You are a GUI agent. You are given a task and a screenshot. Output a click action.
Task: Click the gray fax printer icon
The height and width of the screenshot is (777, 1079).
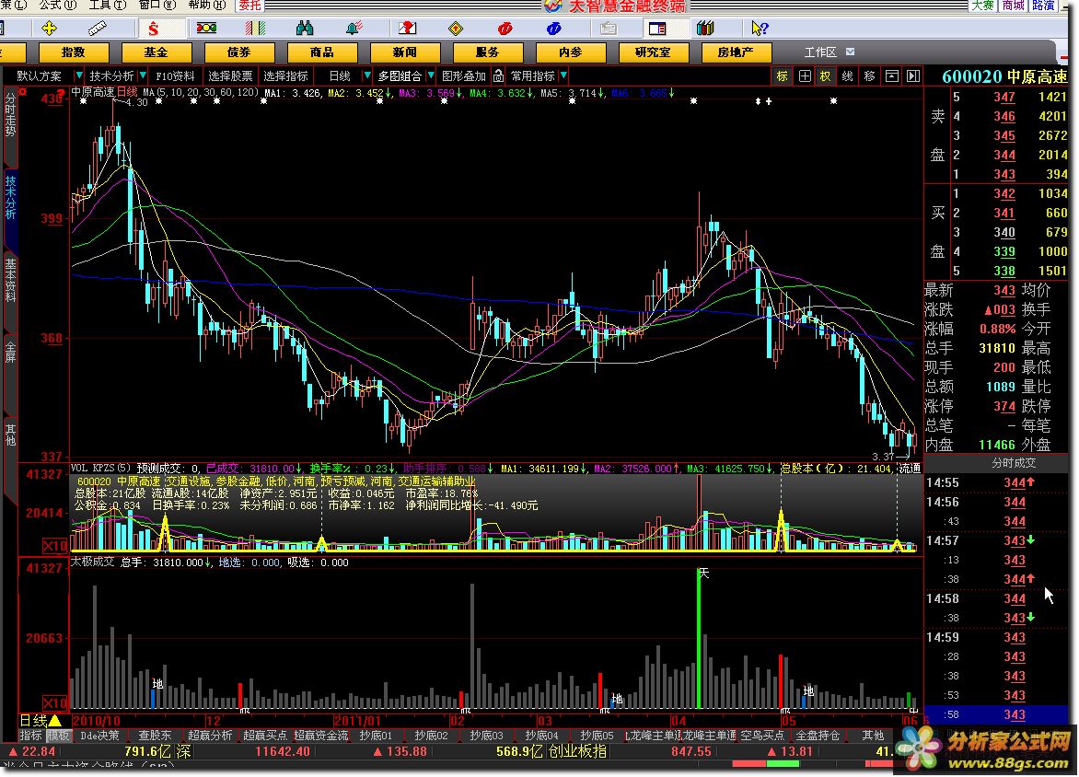tap(609, 29)
